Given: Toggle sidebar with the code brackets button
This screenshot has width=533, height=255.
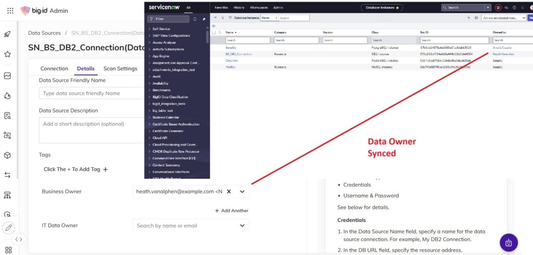Looking at the screenshot, I should click(x=19, y=239).
